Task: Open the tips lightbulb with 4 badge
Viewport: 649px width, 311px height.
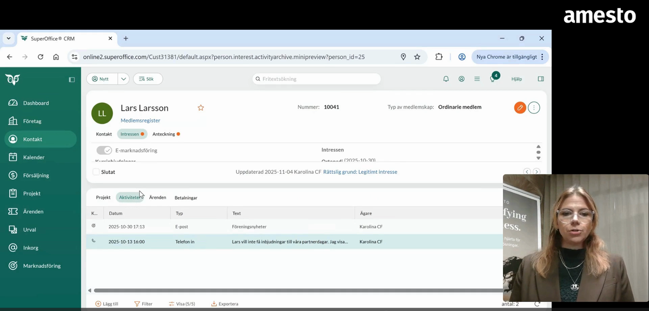Action: pyautogui.click(x=493, y=79)
